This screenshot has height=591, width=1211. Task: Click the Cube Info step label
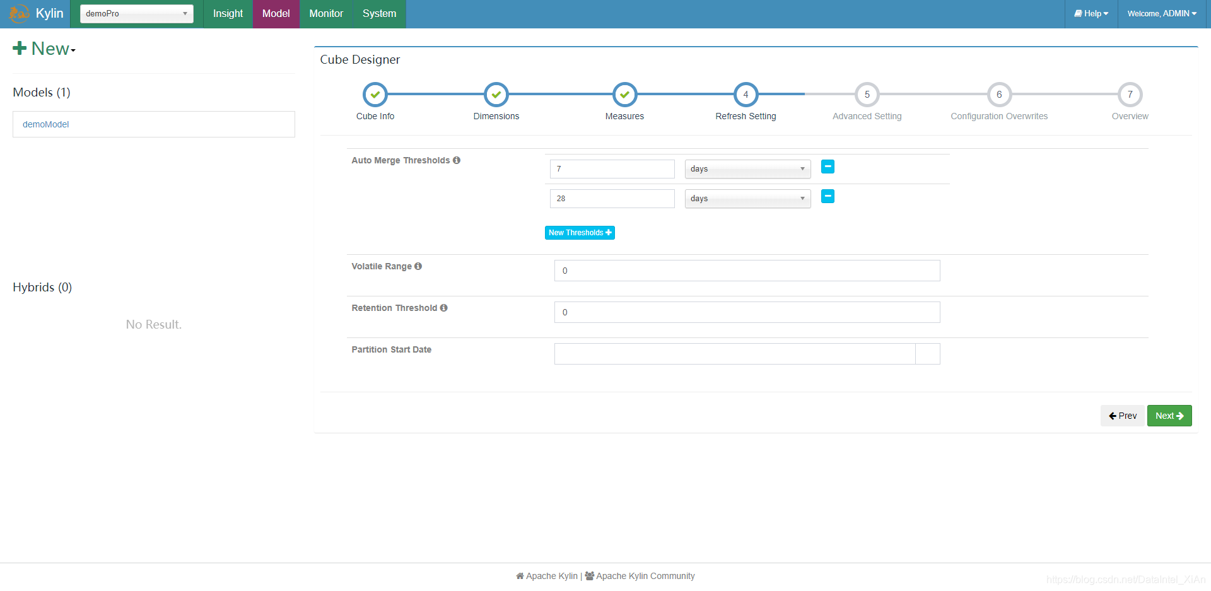click(x=375, y=116)
